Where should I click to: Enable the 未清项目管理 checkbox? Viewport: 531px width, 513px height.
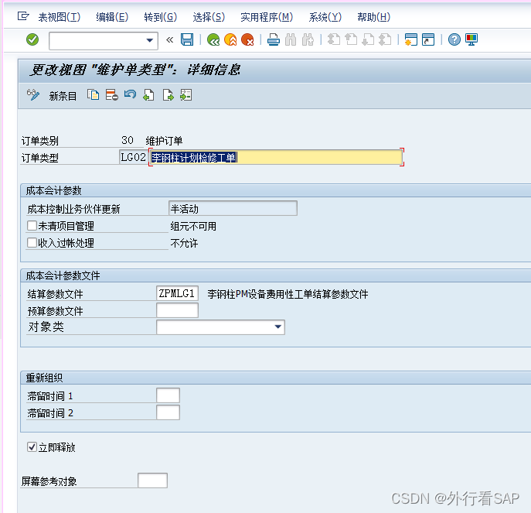pos(32,225)
